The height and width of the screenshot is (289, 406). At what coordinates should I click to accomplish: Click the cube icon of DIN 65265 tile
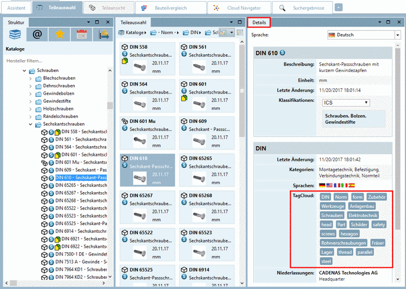point(184,158)
